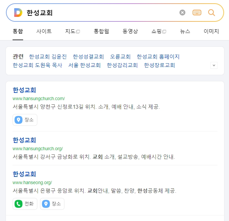The image size is (229, 221).
Task: Switch to the 사이트 tab
Action: [x=44, y=31]
